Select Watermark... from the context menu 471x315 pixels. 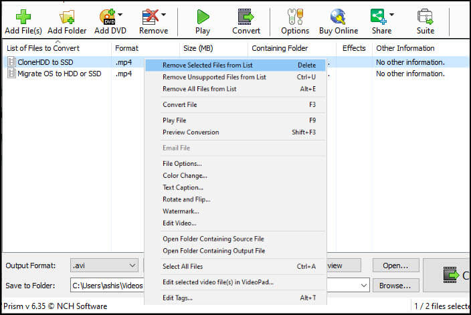[181, 211]
